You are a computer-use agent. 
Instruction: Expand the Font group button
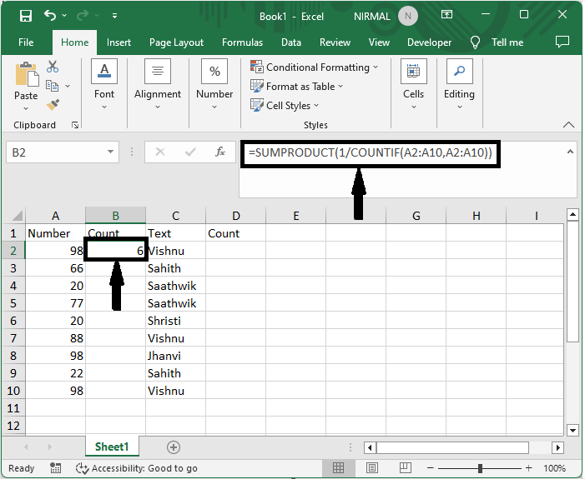coord(104,84)
